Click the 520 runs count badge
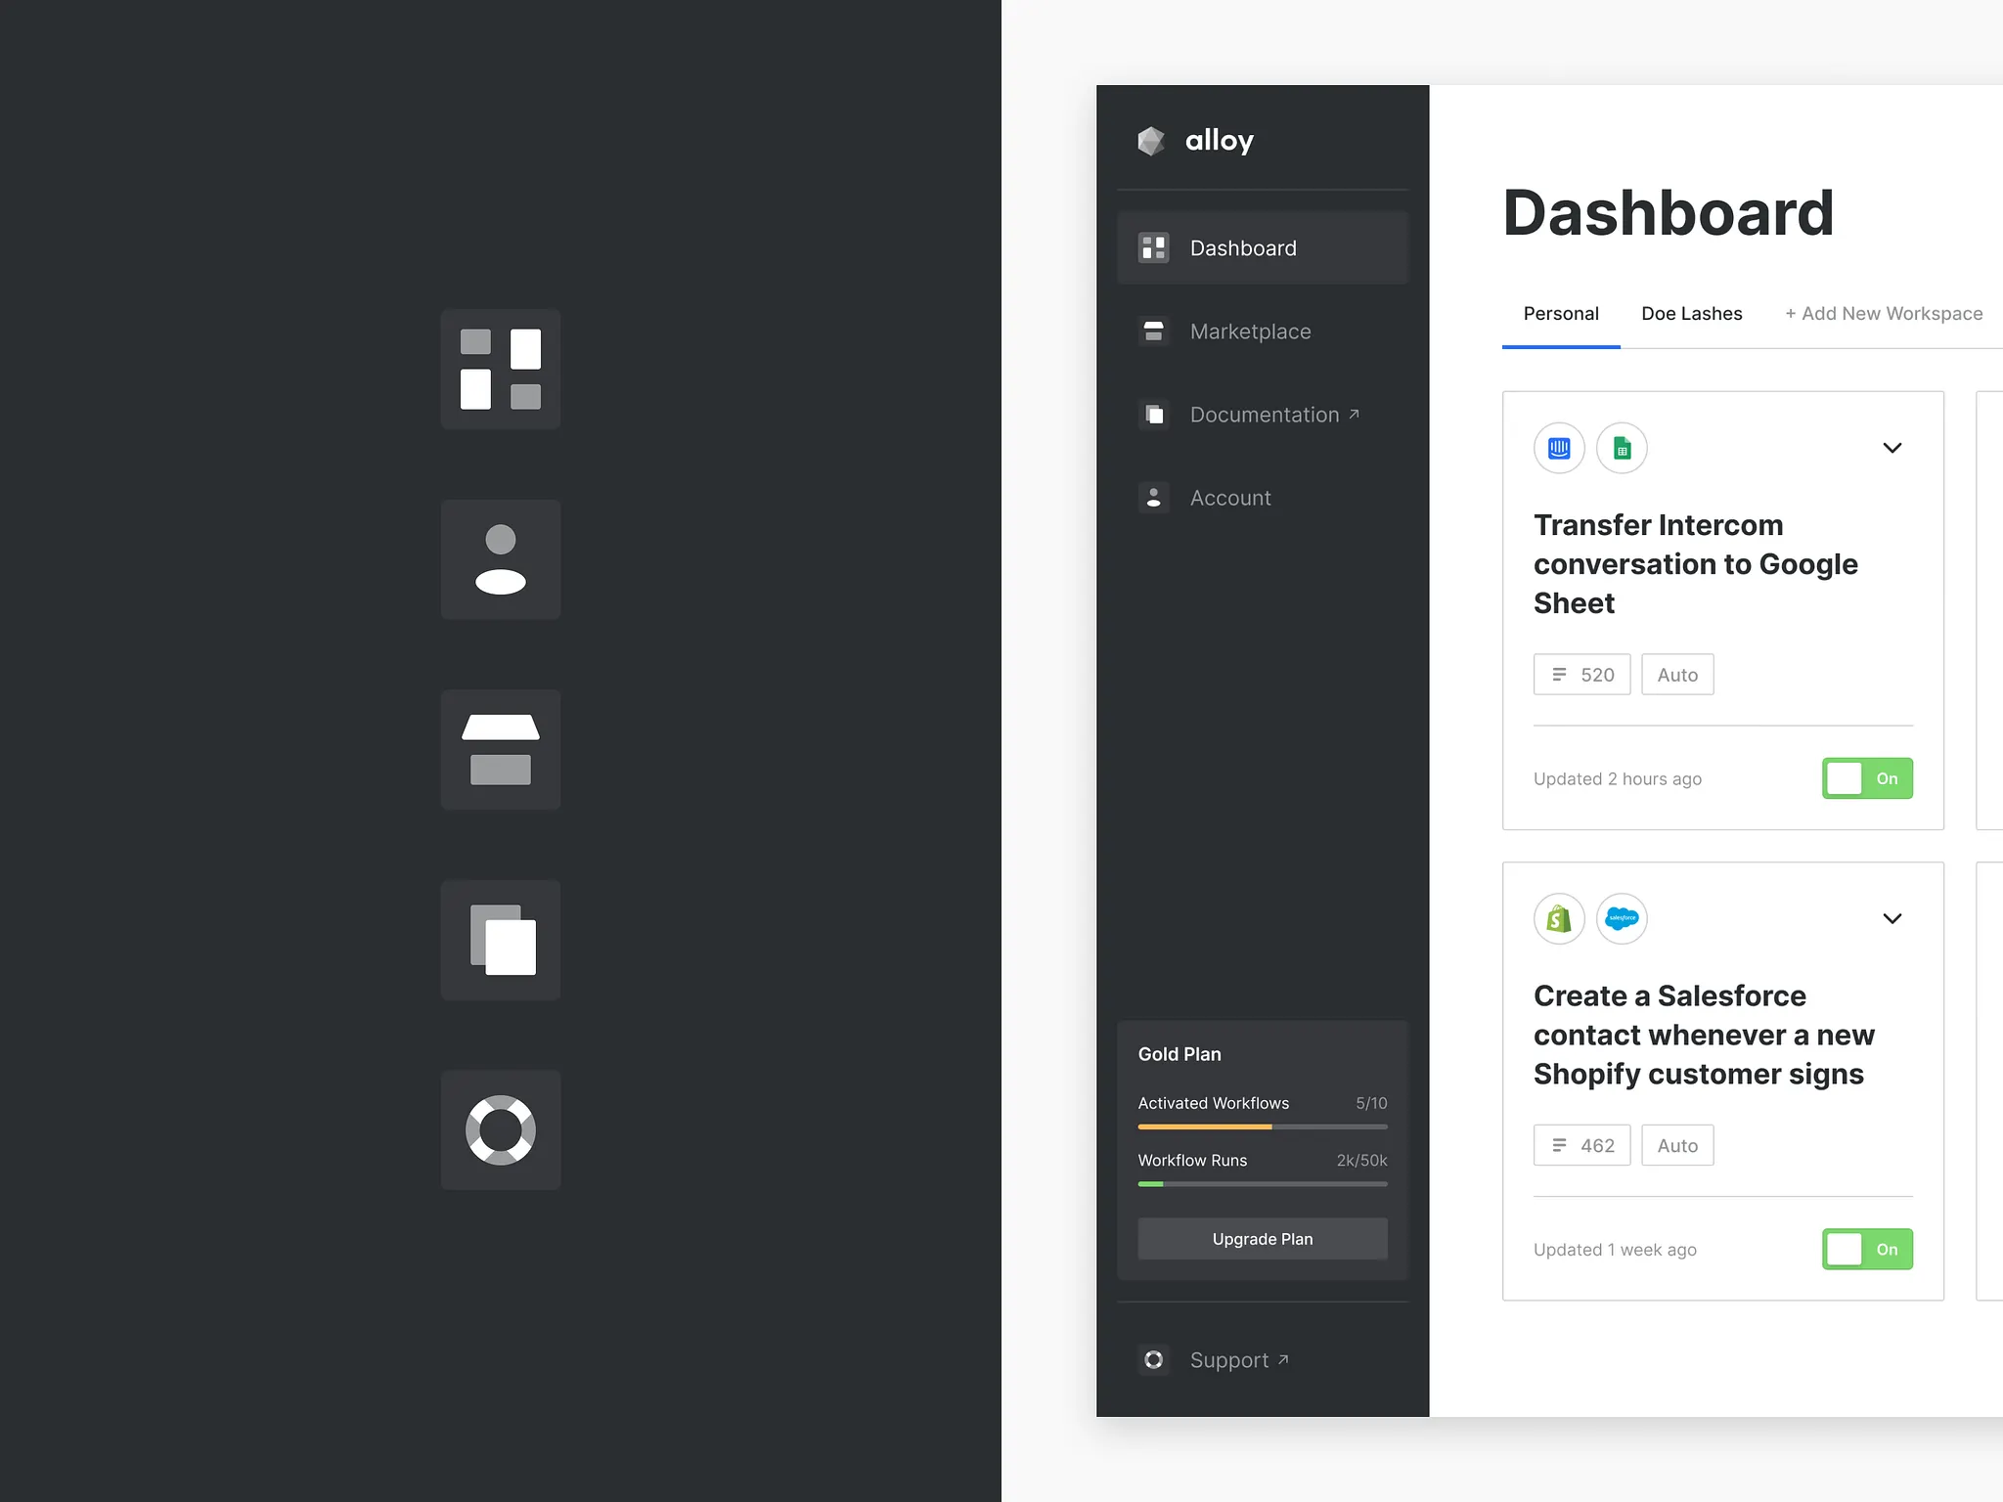The width and height of the screenshot is (2003, 1502). coord(1581,675)
